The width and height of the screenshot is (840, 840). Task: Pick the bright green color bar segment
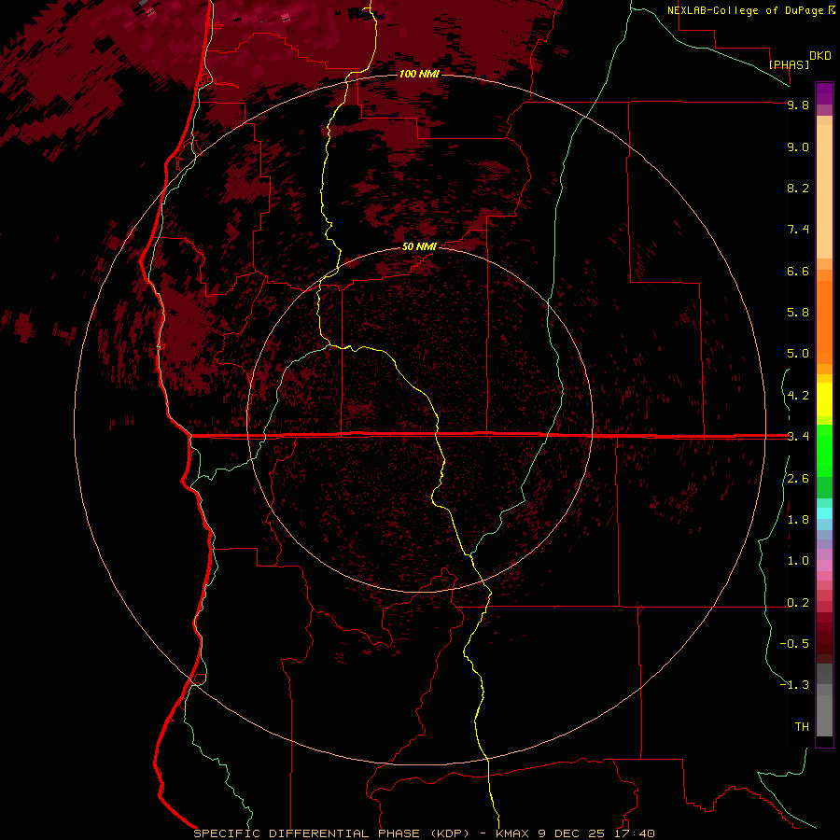point(824,450)
